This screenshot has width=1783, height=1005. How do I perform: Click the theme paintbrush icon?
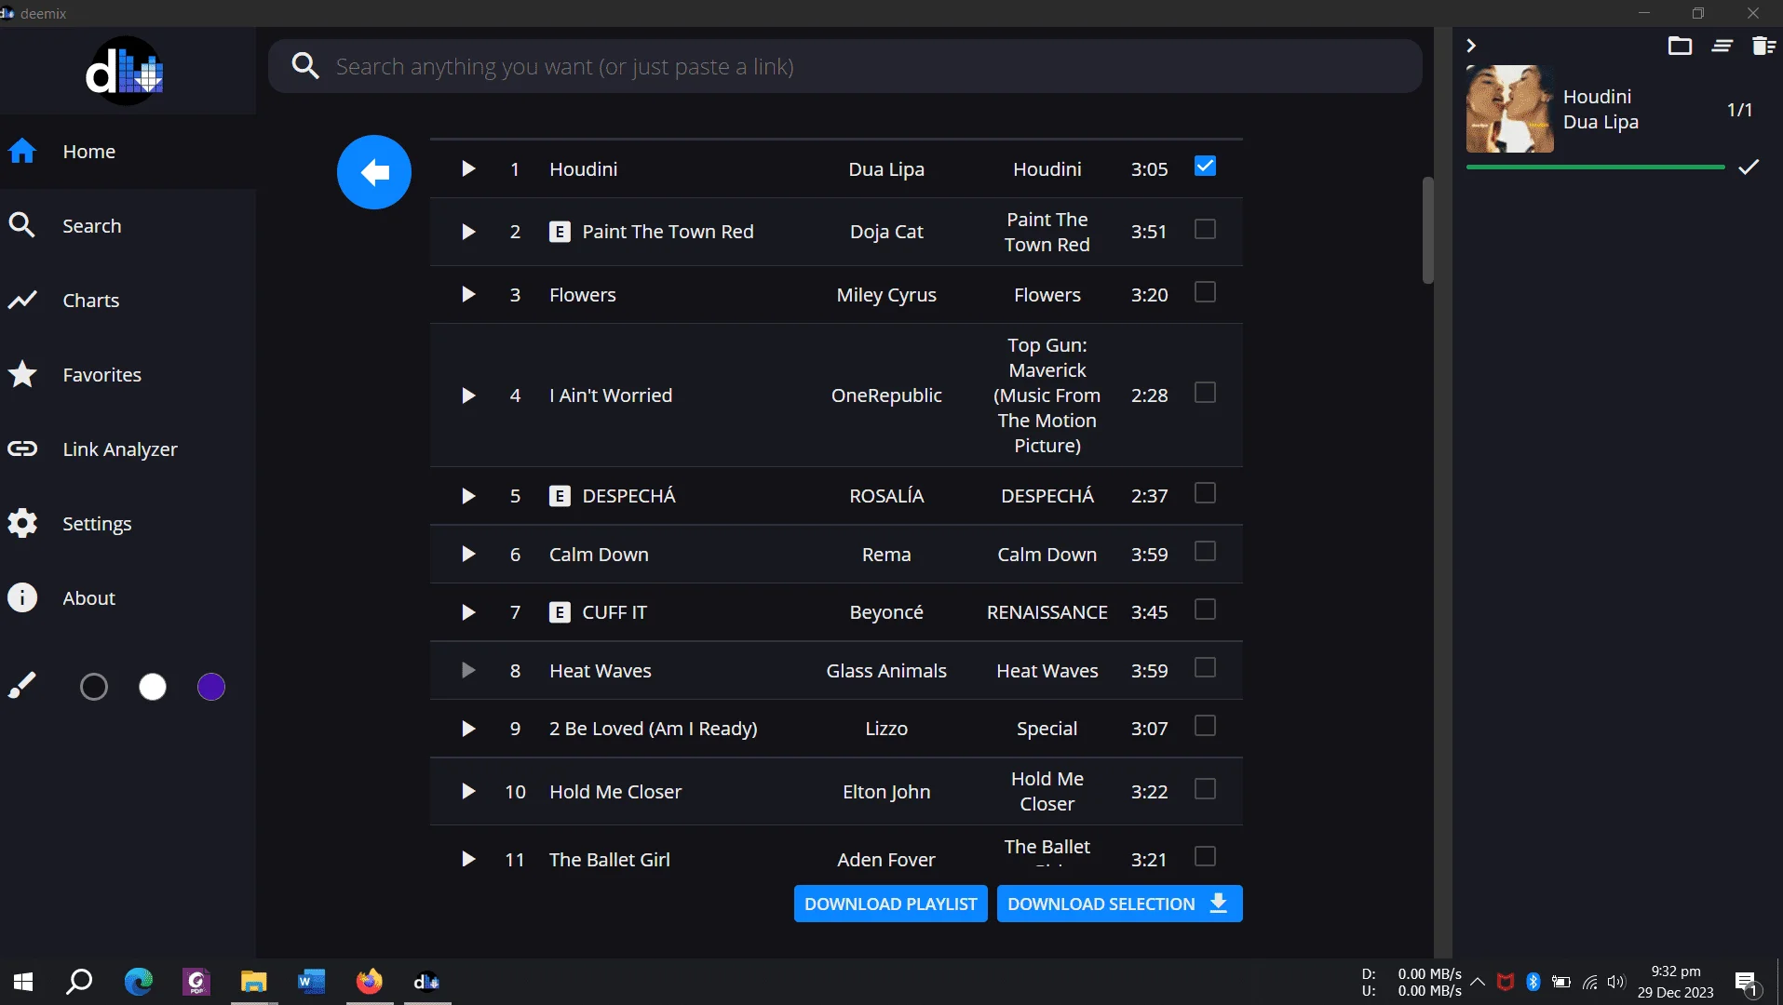(x=22, y=687)
